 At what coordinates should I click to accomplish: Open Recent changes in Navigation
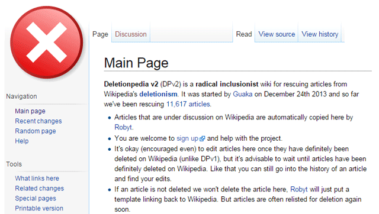(x=38, y=121)
